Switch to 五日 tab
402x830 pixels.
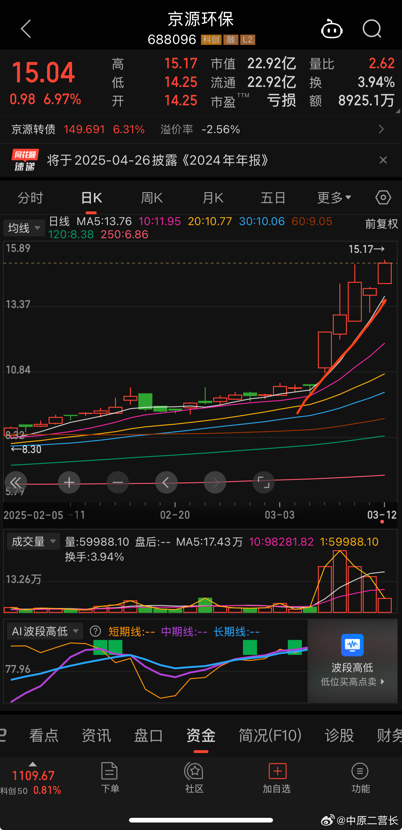(x=273, y=197)
